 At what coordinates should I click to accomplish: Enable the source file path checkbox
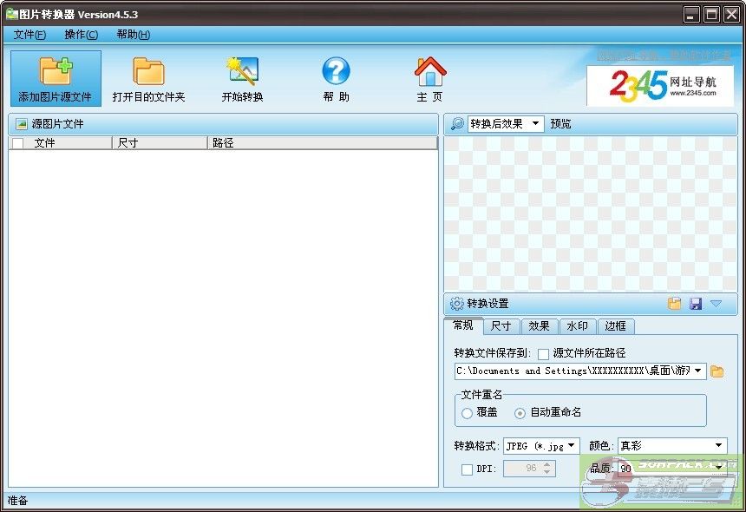coord(544,354)
